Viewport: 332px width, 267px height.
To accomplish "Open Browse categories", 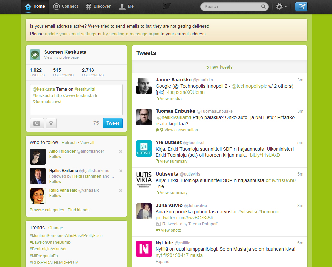I will point(47,210).
